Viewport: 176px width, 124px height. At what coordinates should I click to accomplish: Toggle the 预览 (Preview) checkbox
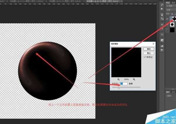145,58
